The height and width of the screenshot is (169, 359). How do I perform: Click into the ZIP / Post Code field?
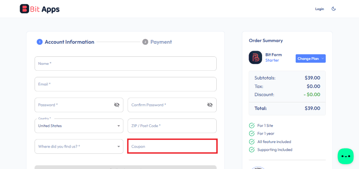click(x=172, y=126)
